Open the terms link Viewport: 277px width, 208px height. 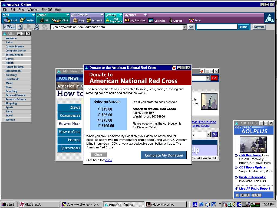pyautogui.click(x=108, y=160)
